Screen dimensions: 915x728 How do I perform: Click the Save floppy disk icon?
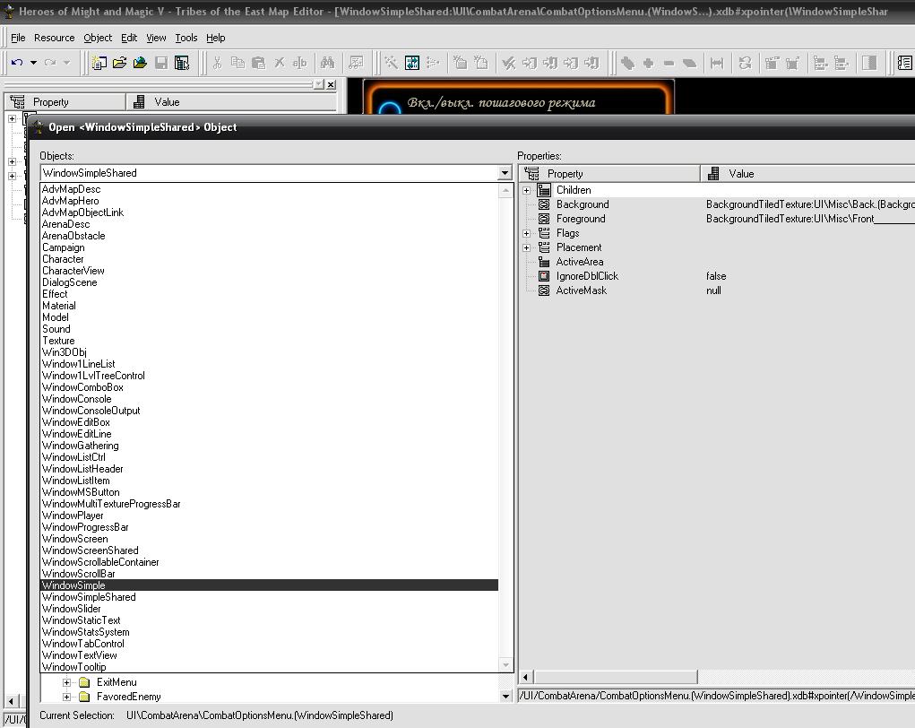(x=161, y=63)
